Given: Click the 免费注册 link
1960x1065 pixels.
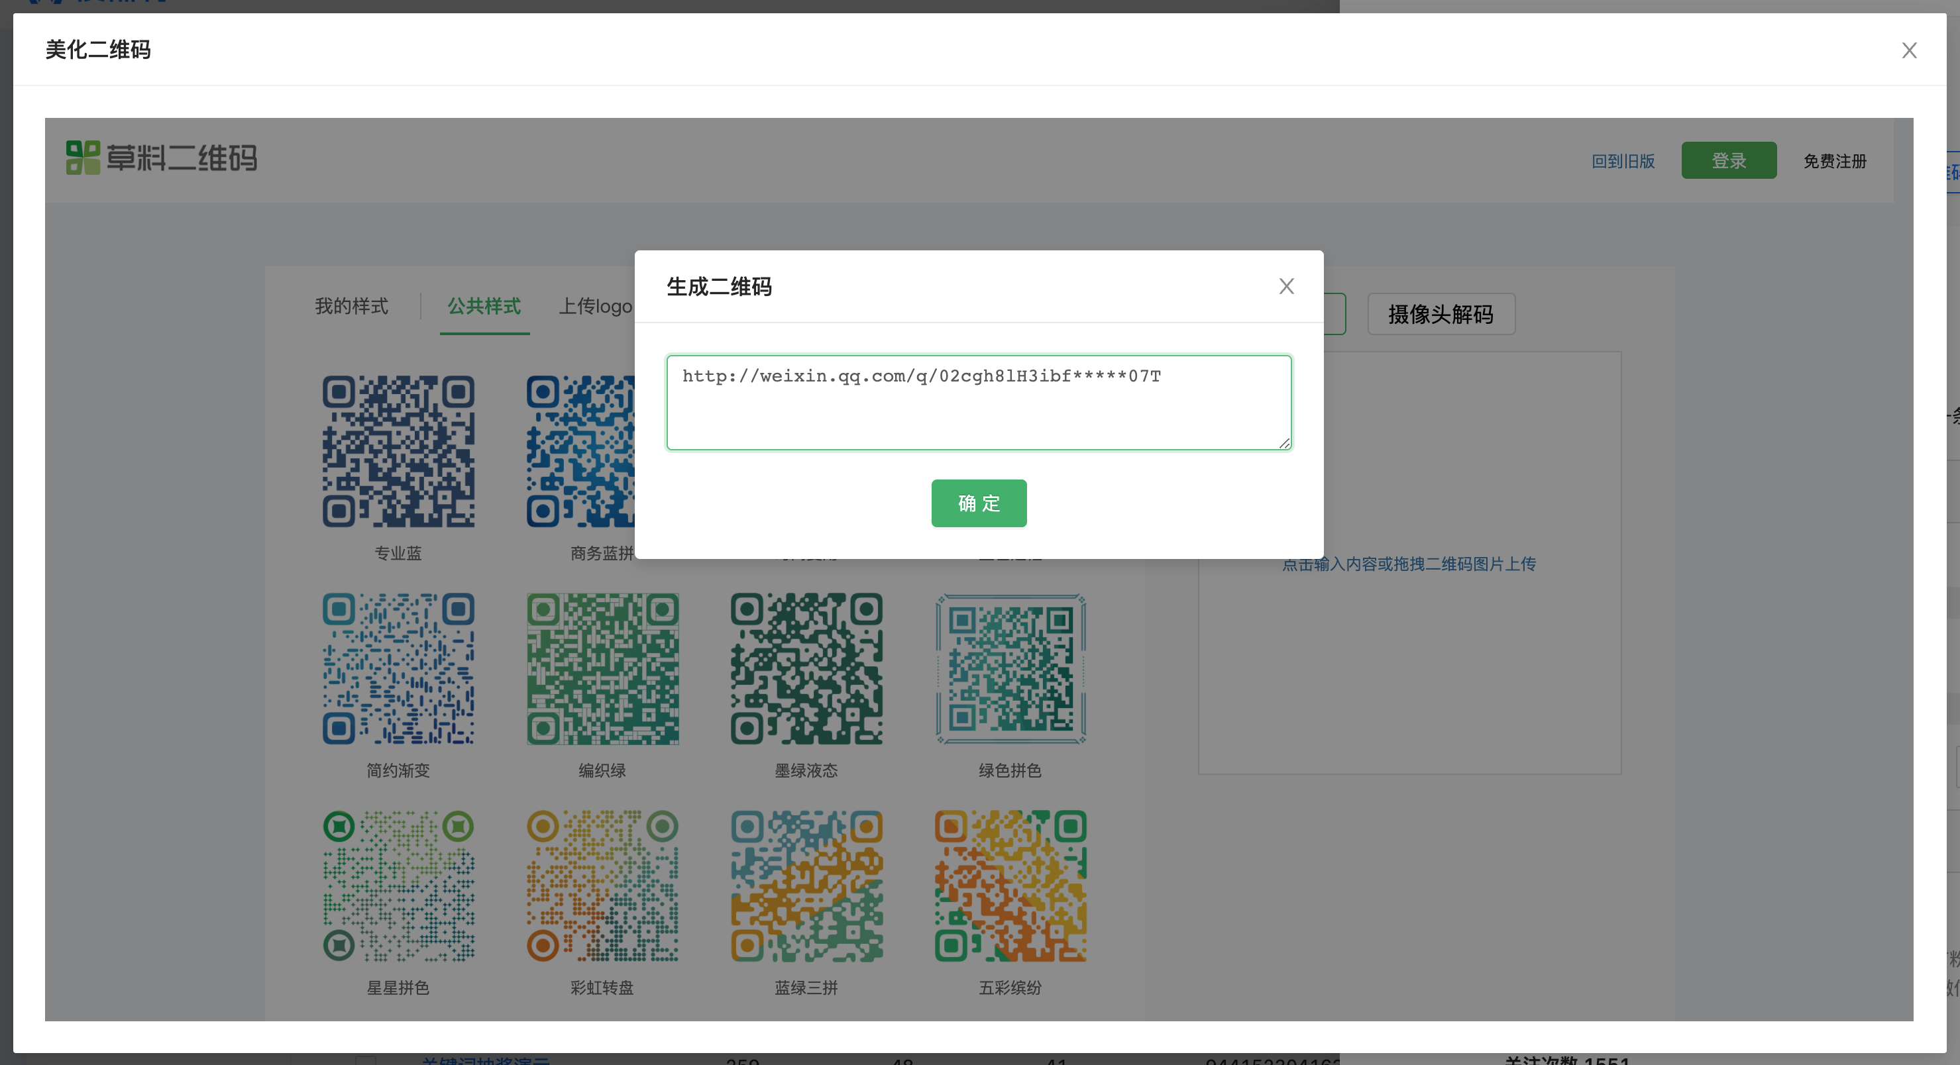Looking at the screenshot, I should (x=1835, y=161).
